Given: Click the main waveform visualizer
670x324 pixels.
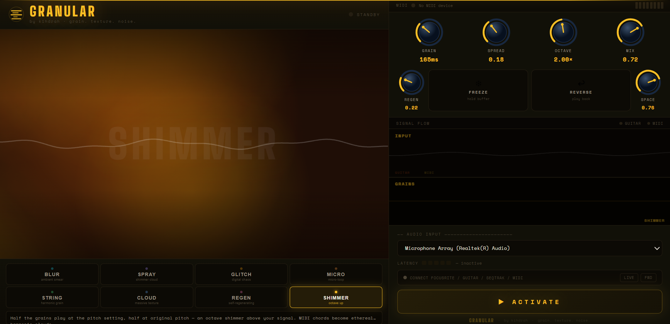Looking at the screenshot, I should (x=194, y=144).
